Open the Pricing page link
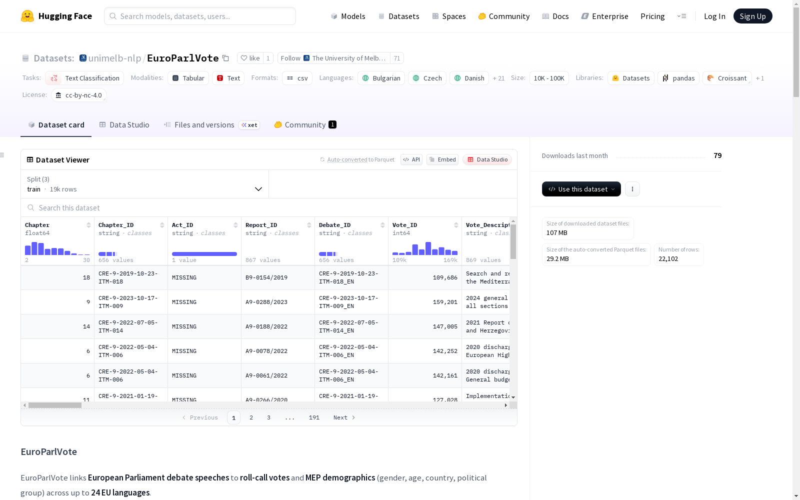Image resolution: width=800 pixels, height=500 pixels. (x=652, y=16)
